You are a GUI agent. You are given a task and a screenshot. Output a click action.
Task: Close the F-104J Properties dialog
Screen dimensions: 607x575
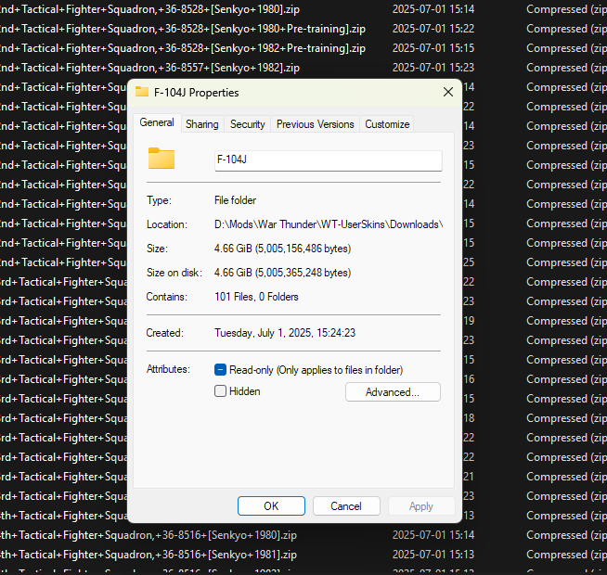448,92
